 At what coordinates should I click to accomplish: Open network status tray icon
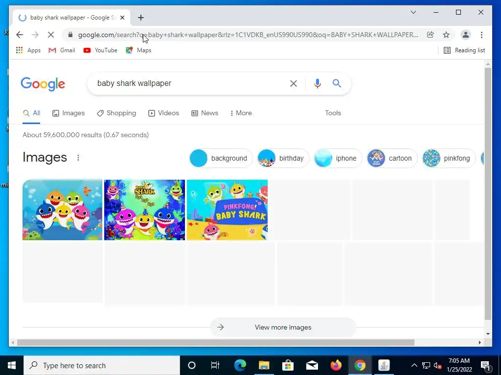426,365
